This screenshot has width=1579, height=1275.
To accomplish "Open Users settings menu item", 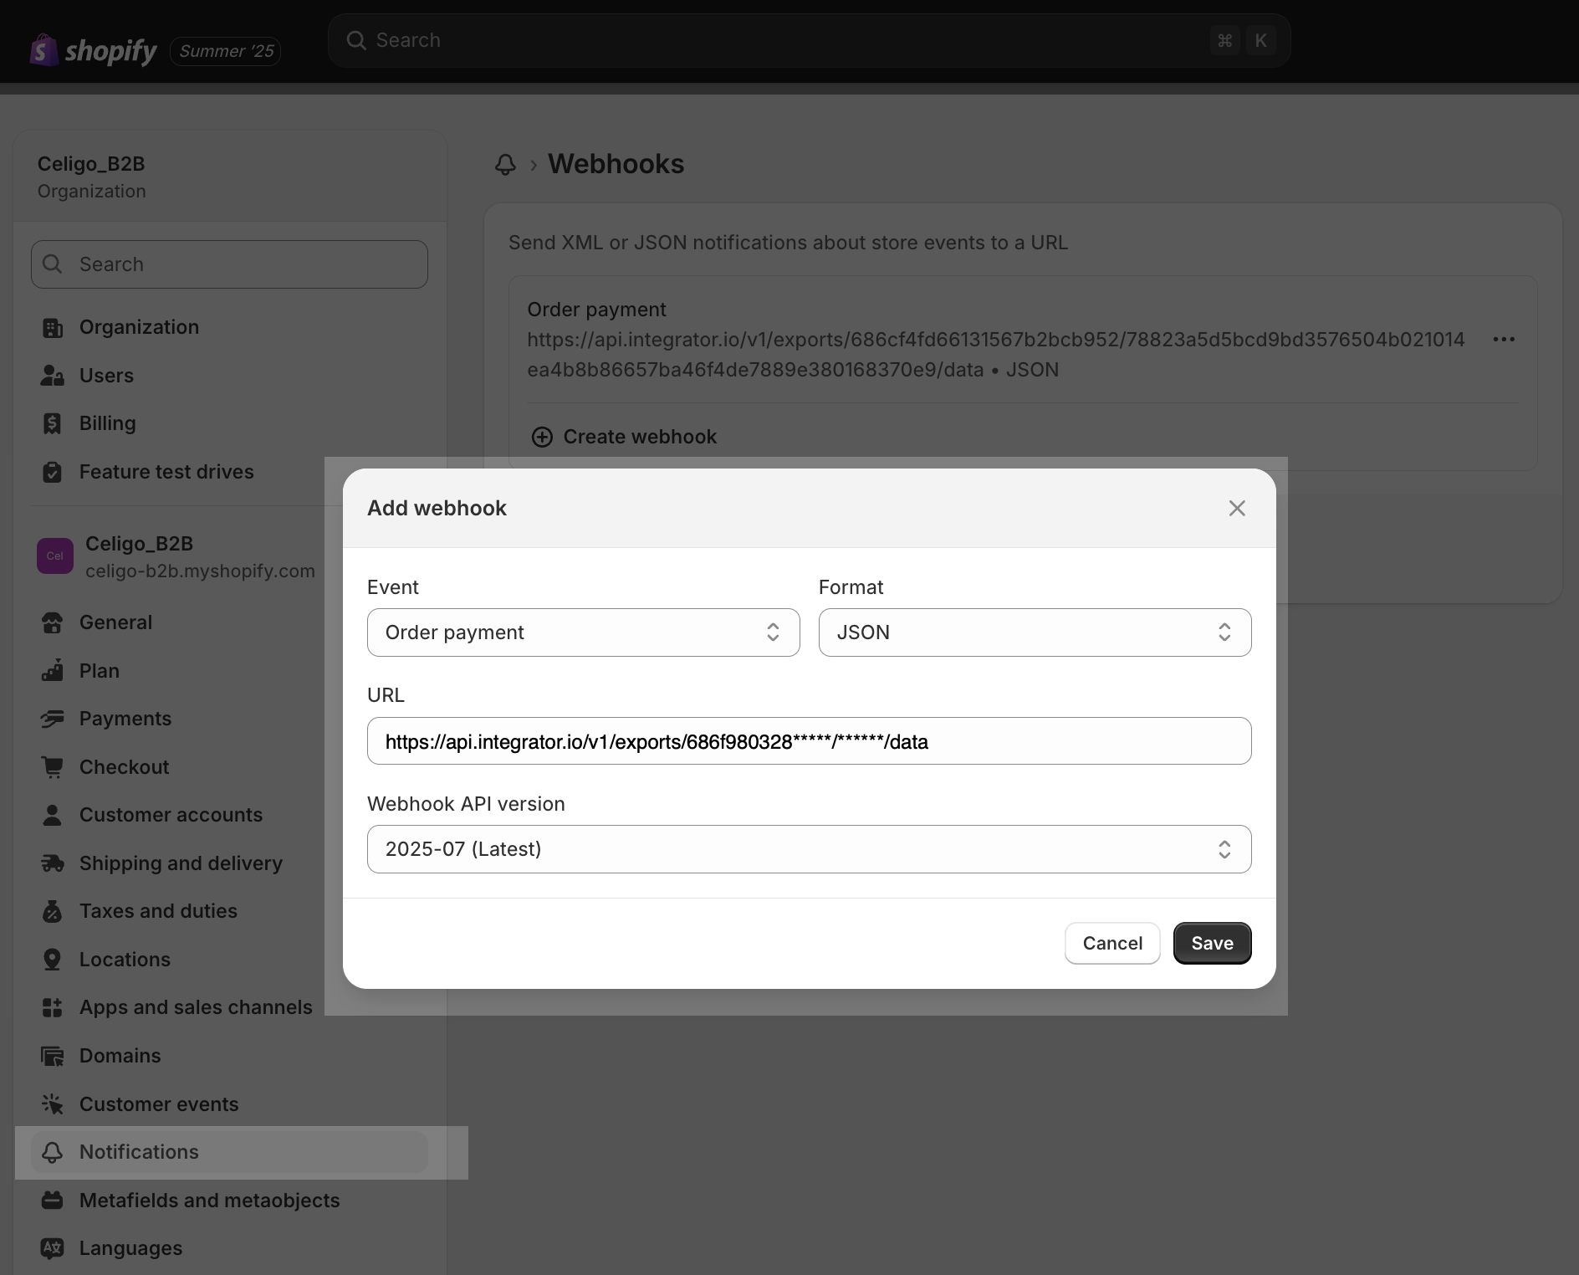I will pyautogui.click(x=229, y=376).
